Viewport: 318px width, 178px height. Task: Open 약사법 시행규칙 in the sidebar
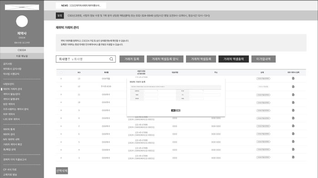point(11,74)
